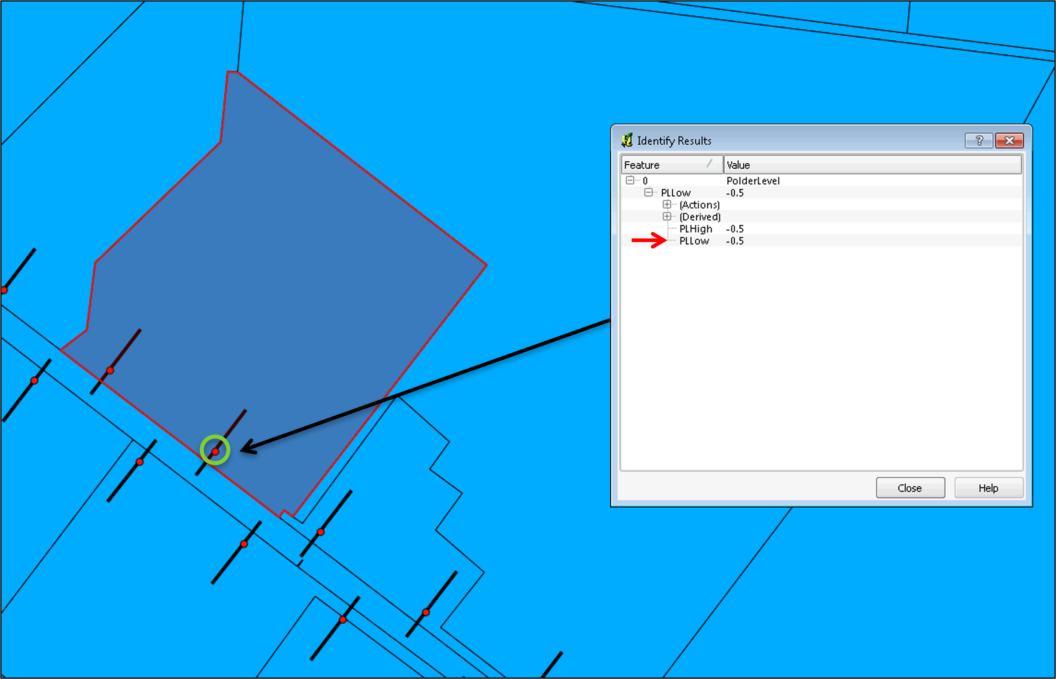Expand the (Derived) tree node
This screenshot has height=679, width=1056.
click(x=667, y=217)
